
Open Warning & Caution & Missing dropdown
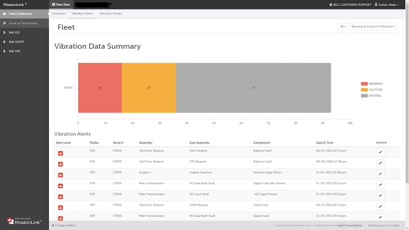click(373, 26)
